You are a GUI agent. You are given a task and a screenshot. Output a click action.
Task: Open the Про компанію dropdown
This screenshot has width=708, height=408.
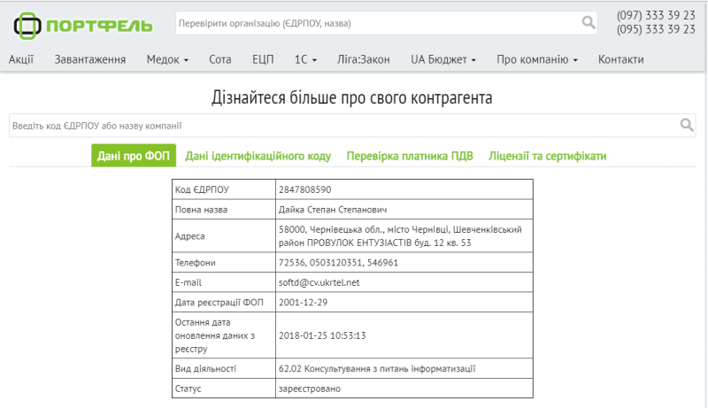click(x=537, y=59)
